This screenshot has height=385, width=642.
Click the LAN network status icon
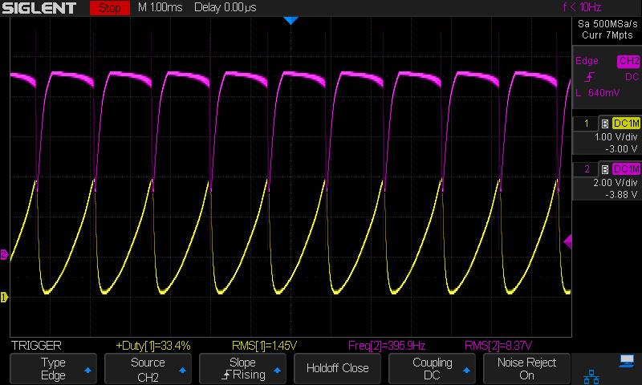[591, 376]
